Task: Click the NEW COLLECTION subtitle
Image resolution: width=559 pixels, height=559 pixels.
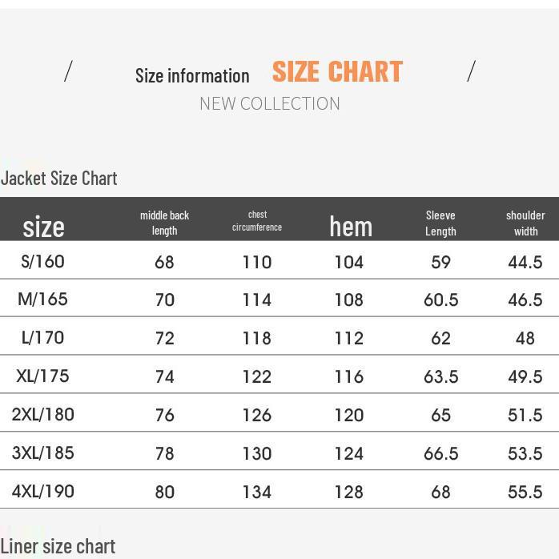Action: tap(270, 103)
